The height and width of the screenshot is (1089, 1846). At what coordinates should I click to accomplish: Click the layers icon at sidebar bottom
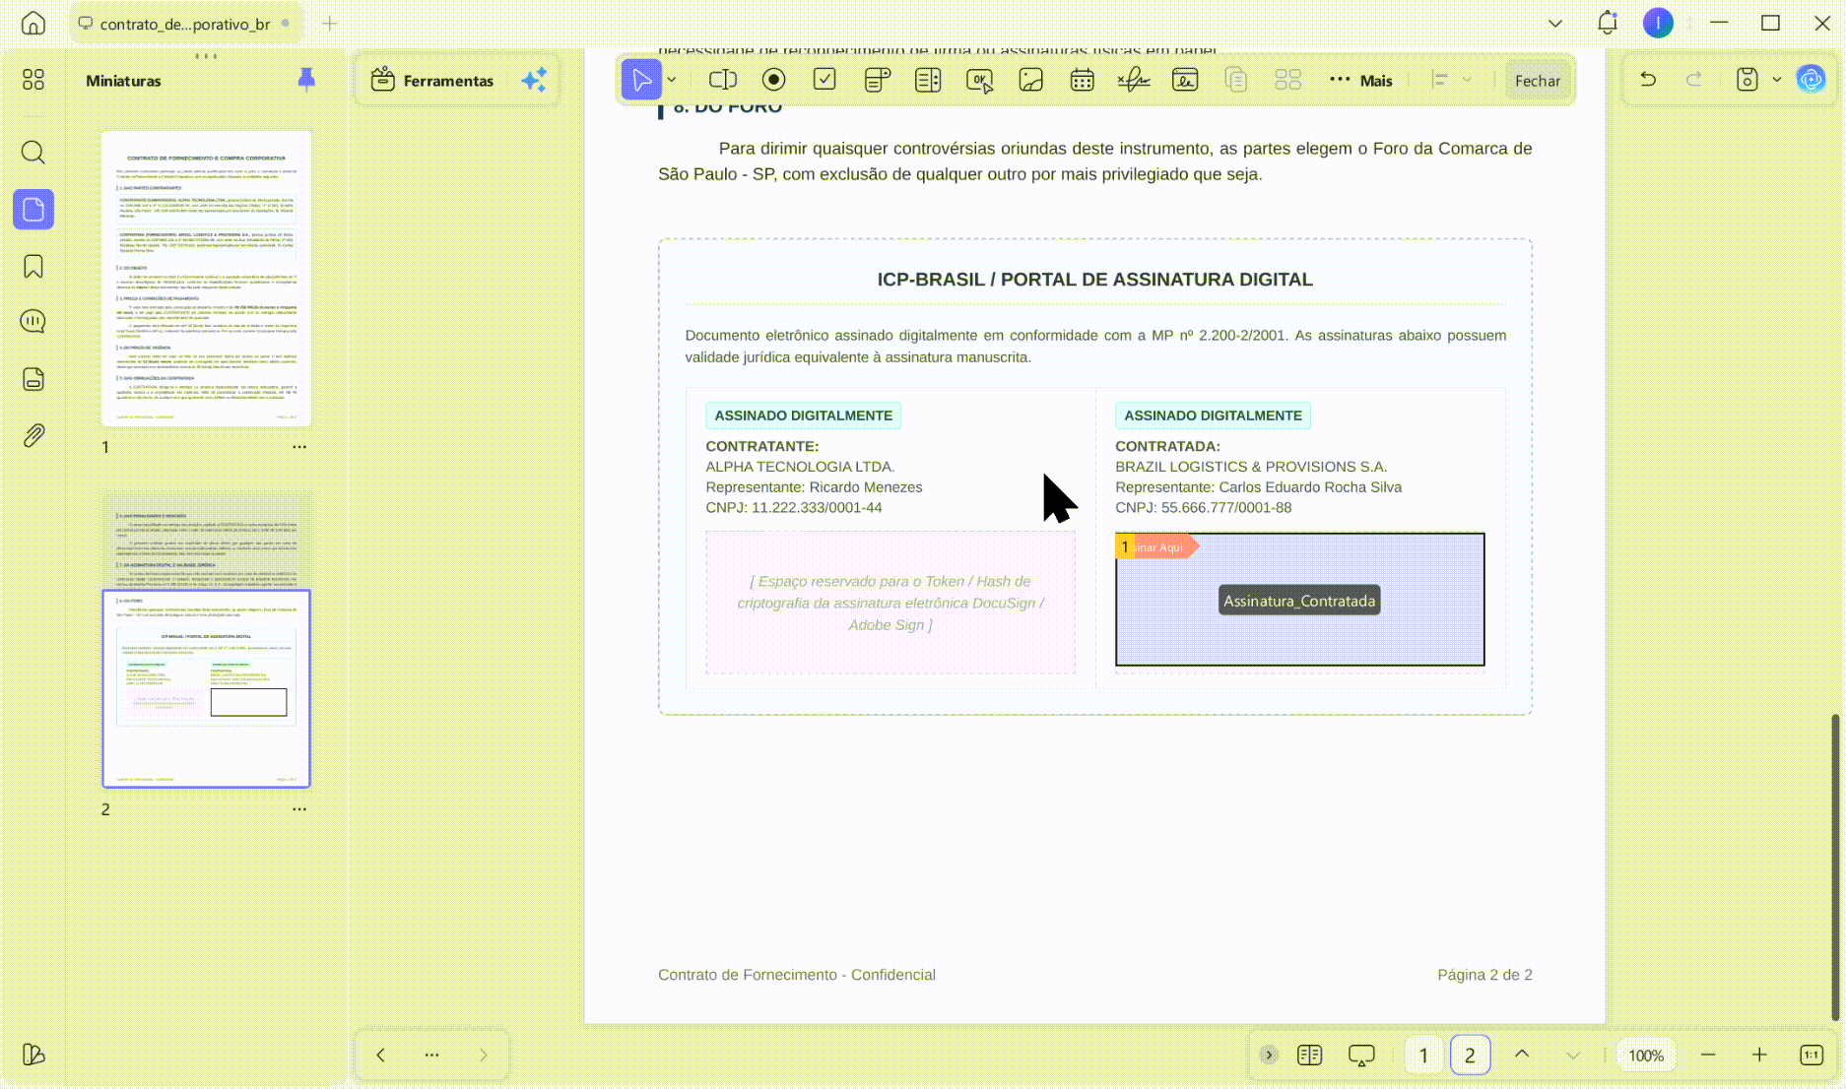coord(33,1055)
